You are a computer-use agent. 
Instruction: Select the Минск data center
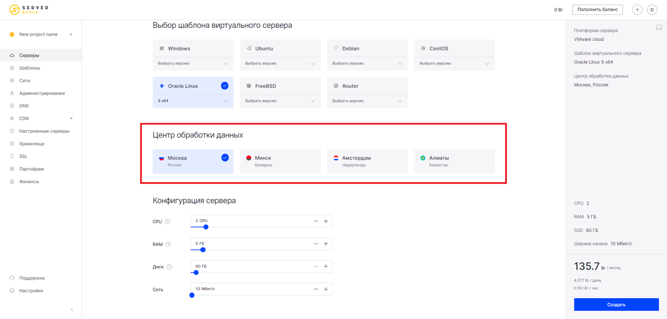coord(281,161)
